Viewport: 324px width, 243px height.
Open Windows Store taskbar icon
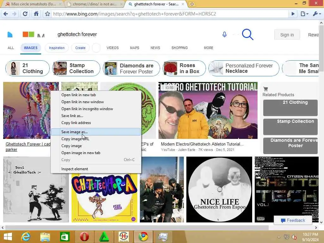65,237
